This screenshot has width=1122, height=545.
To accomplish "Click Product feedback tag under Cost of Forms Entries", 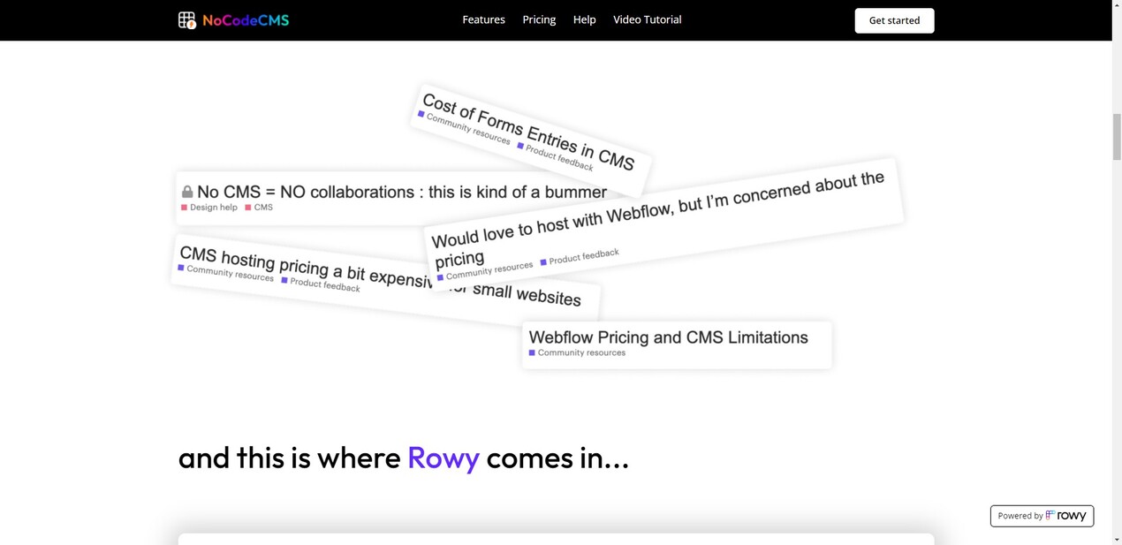I will click(558, 157).
